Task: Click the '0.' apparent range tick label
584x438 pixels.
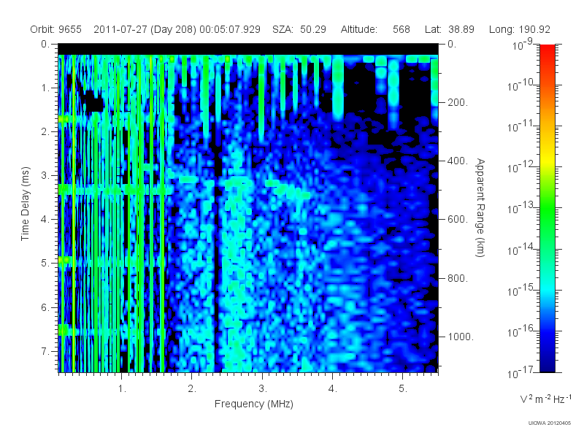Action: pos(452,45)
